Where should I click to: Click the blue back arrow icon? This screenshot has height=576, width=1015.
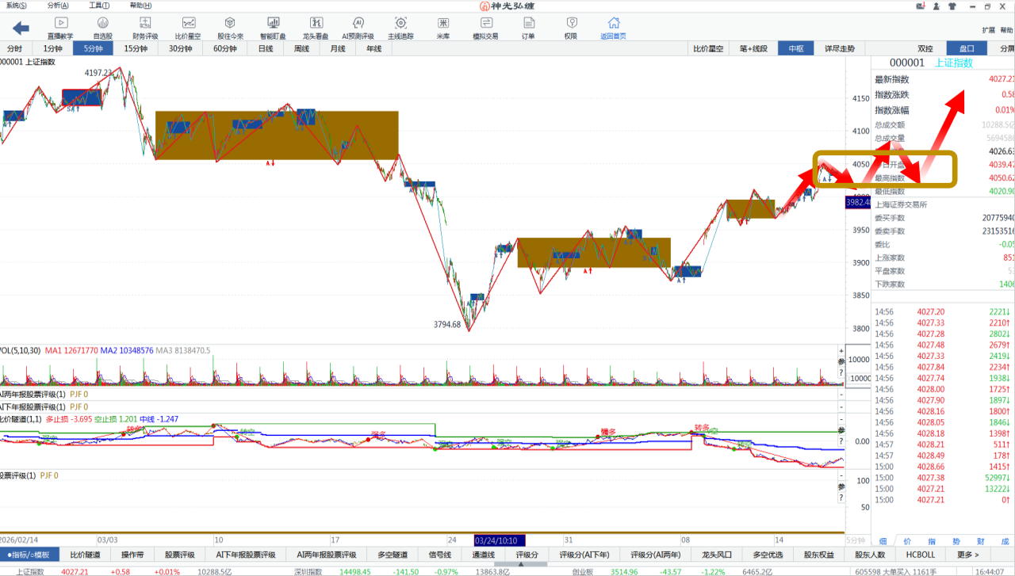[x=21, y=28]
